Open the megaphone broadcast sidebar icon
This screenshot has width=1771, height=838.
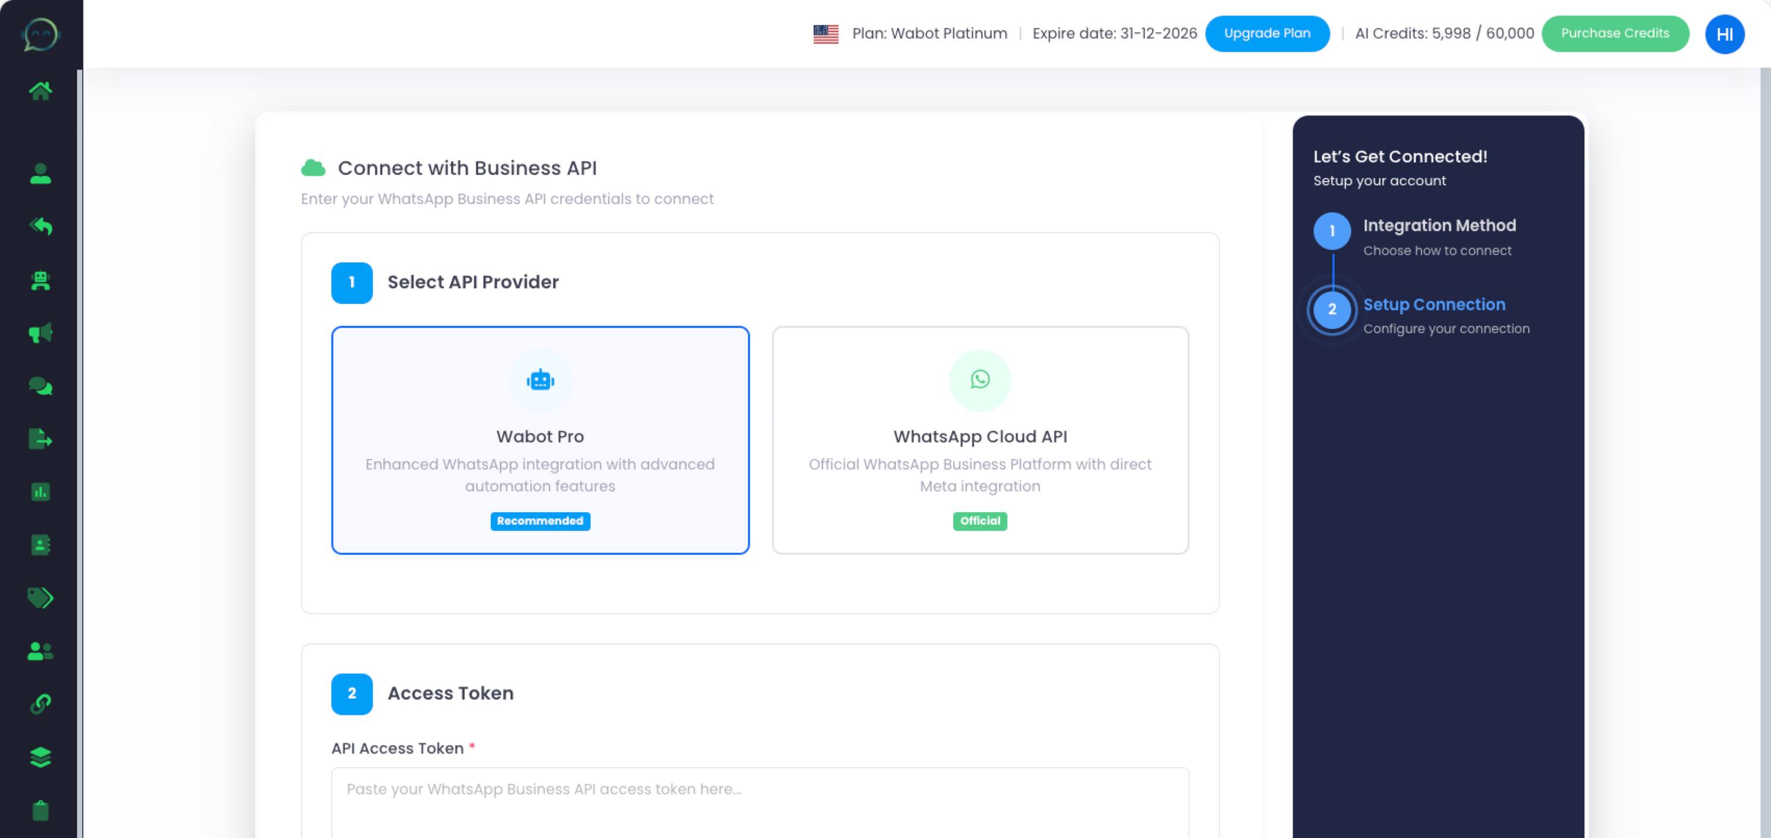[40, 333]
